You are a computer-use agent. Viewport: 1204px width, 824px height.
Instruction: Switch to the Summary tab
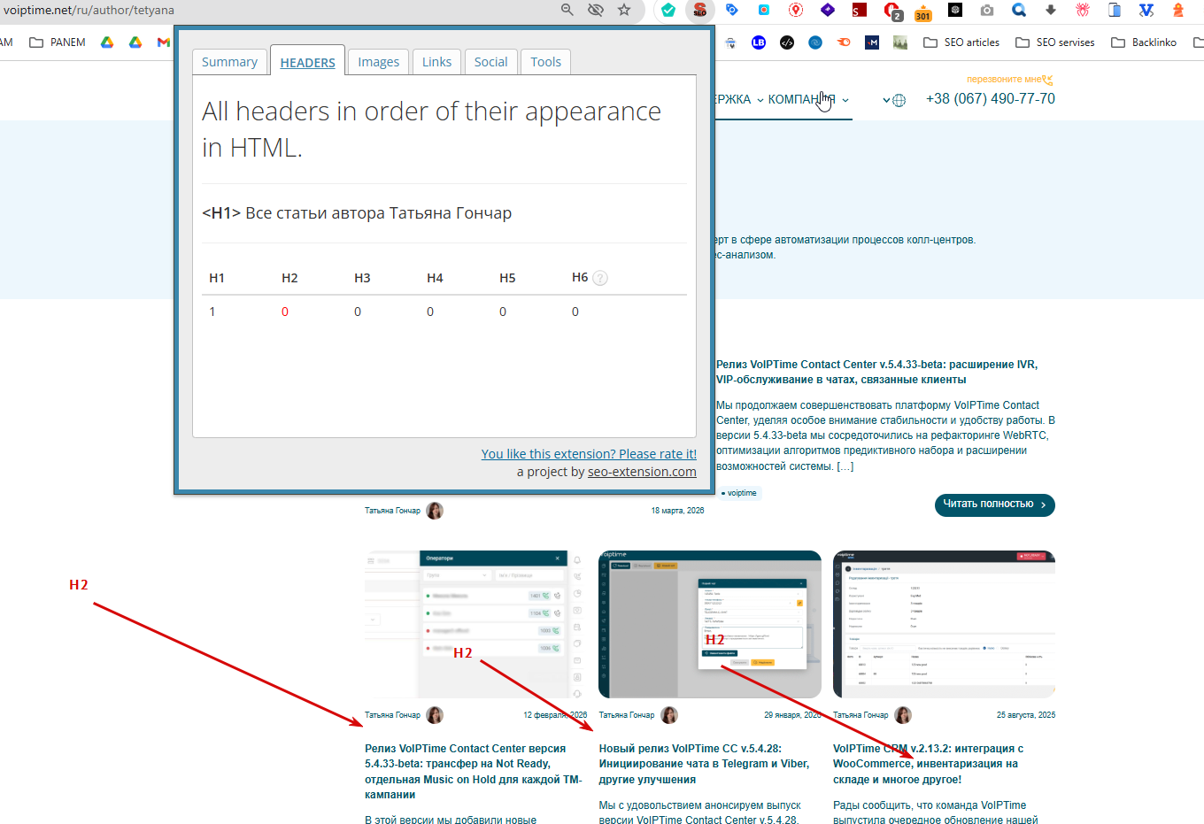229,62
